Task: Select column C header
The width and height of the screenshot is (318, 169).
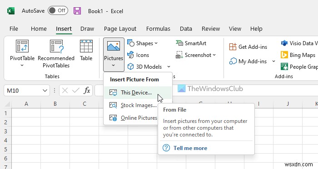Action: 84,104
